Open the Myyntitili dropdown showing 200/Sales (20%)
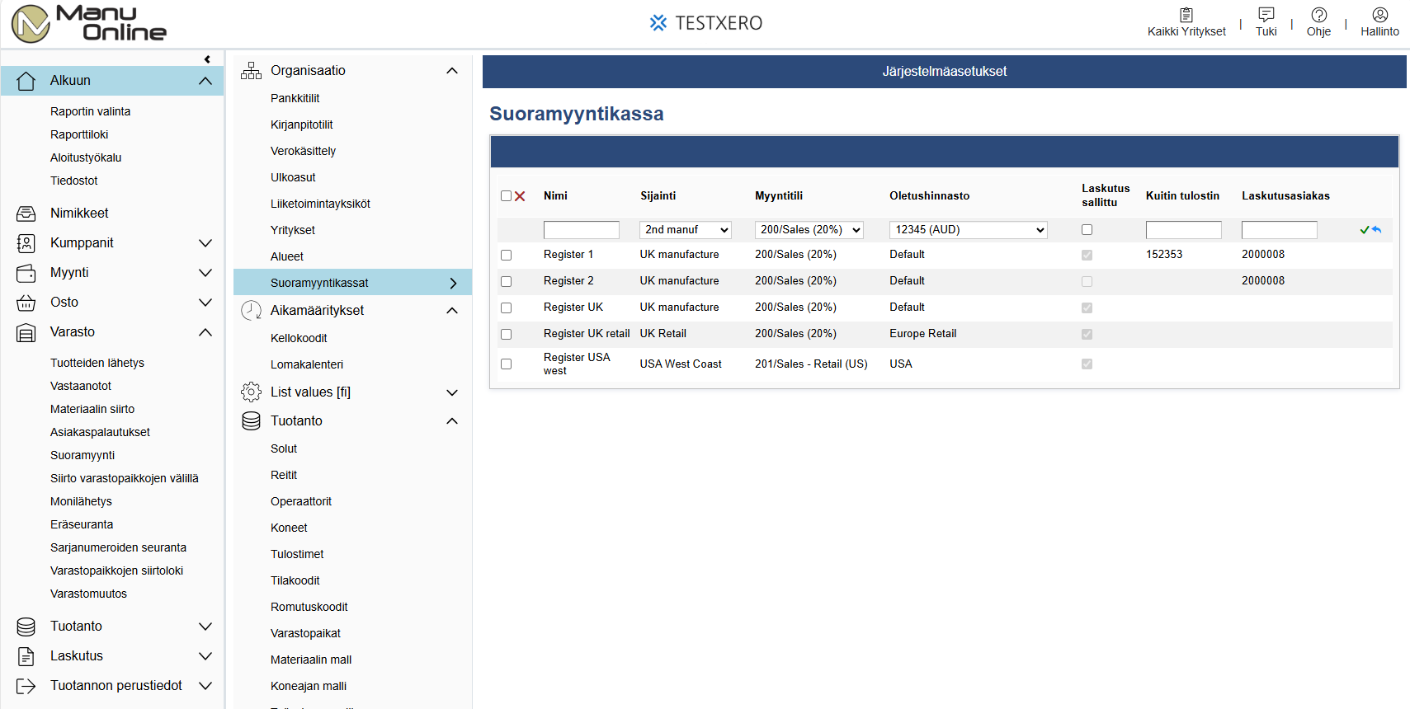The width and height of the screenshot is (1410, 709). pyautogui.click(x=809, y=230)
